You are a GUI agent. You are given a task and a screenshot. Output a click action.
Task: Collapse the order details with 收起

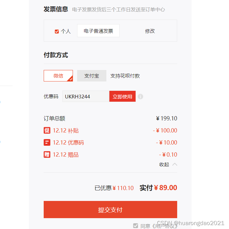tap(164, 164)
